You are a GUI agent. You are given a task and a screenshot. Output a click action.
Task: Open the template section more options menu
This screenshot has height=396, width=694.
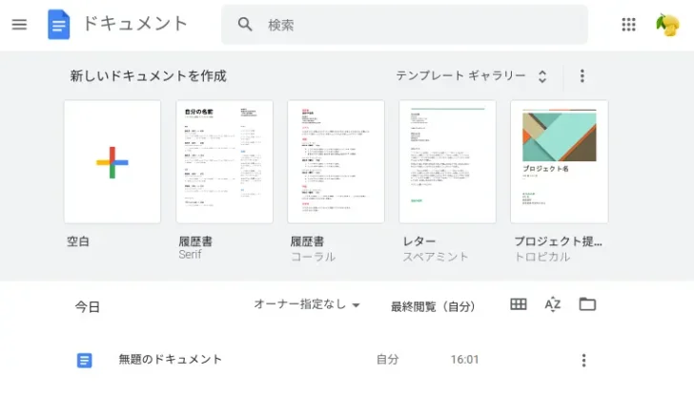(582, 76)
